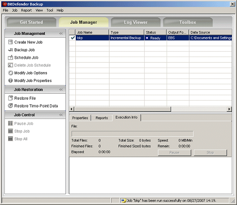Click Backup Job link

tap(25, 50)
